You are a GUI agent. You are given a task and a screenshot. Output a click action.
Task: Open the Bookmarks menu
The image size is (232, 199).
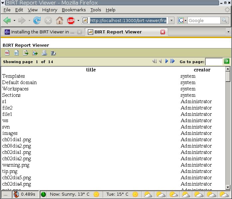[74, 10]
